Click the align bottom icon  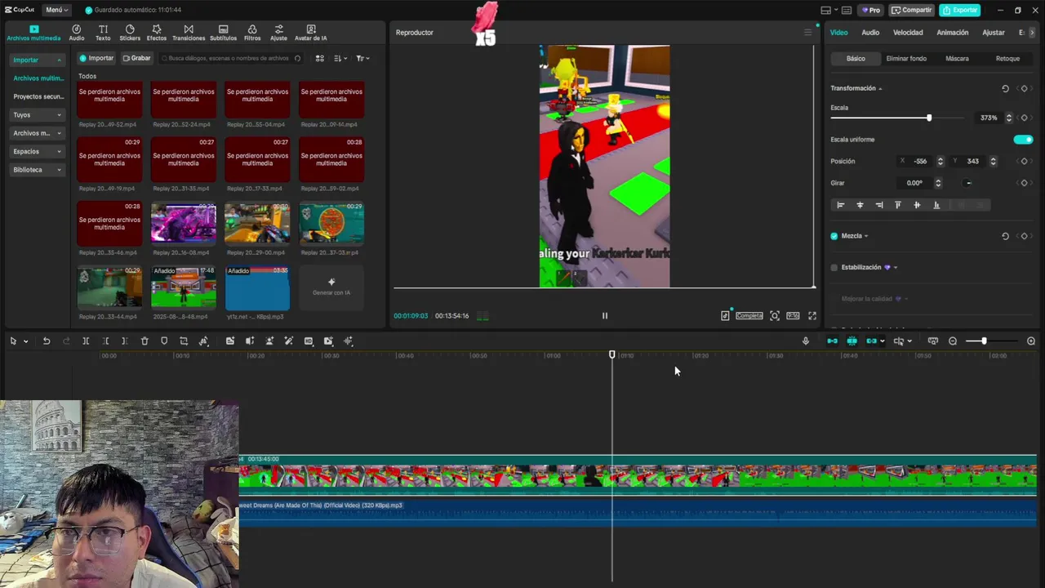click(936, 205)
